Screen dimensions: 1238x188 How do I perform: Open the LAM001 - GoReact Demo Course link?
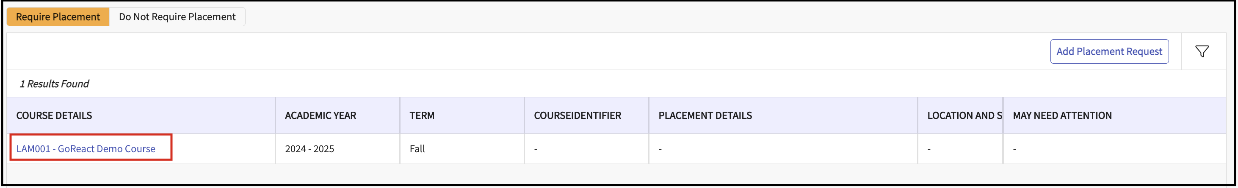(x=86, y=149)
